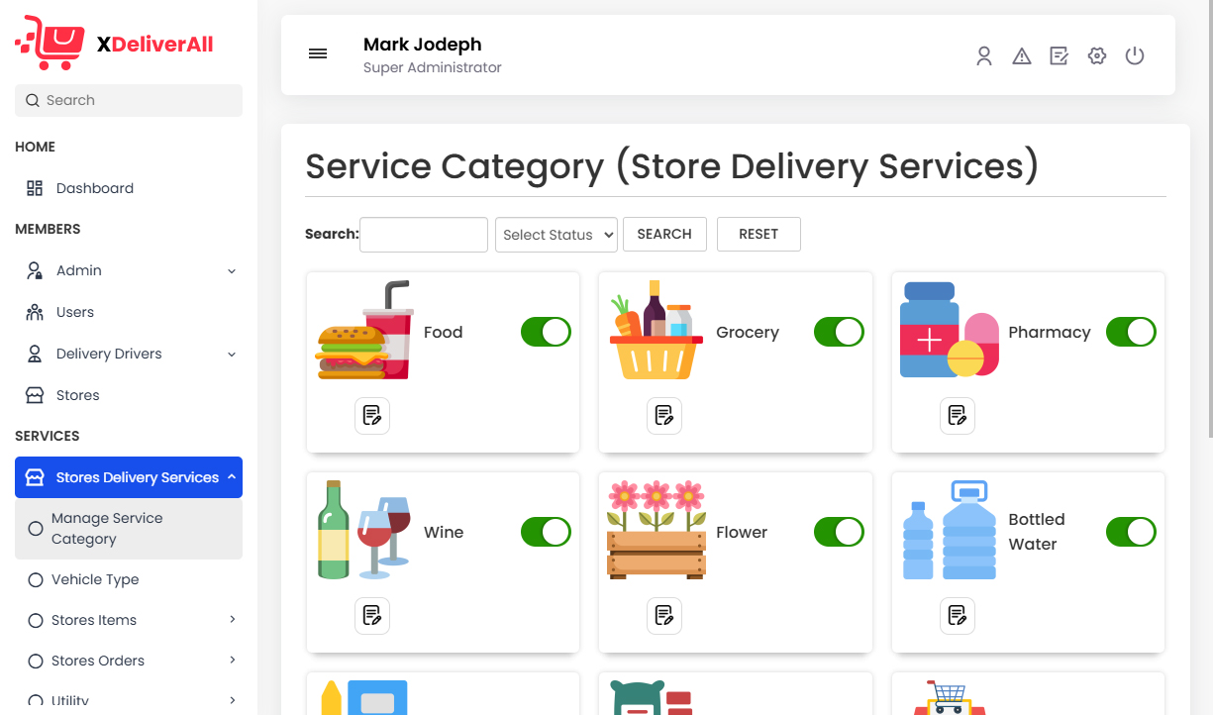Edit the Pharmacy category via its note icon

(958, 416)
